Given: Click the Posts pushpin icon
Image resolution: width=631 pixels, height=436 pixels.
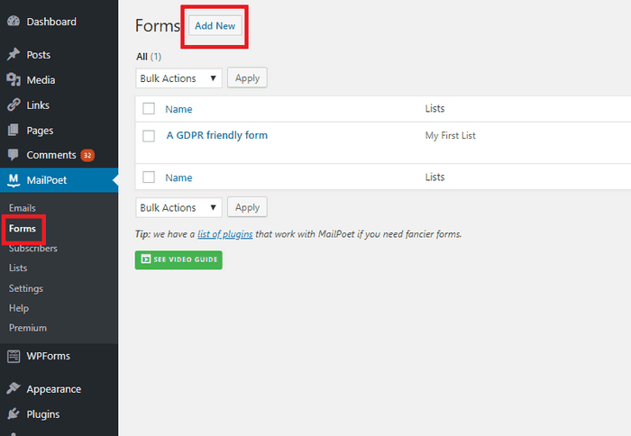Looking at the screenshot, I should pos(14,54).
